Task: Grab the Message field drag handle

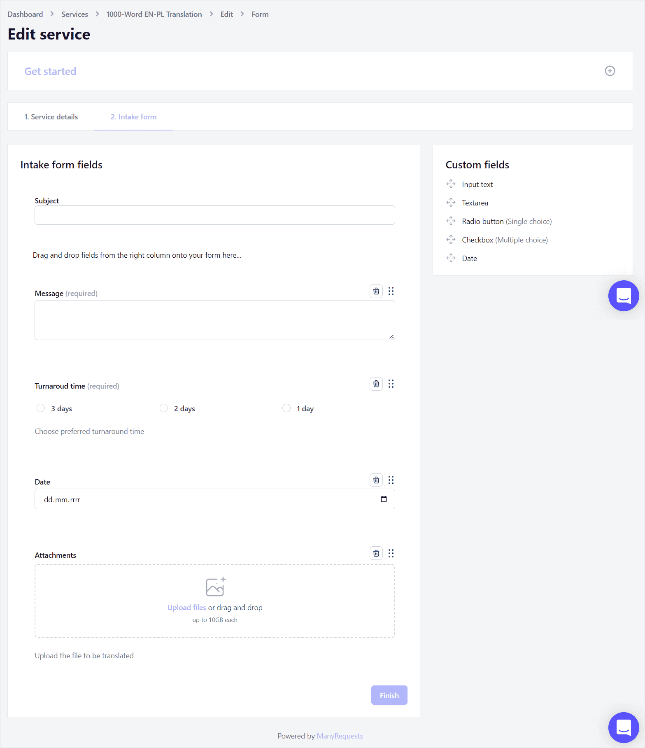Action: coord(391,291)
